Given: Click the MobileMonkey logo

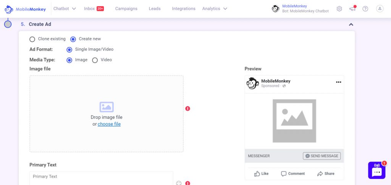Looking at the screenshot, I should pos(25,9).
